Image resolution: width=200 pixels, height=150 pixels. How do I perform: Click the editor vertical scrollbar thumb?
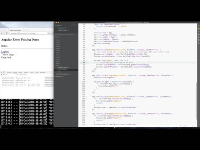click(196, 101)
